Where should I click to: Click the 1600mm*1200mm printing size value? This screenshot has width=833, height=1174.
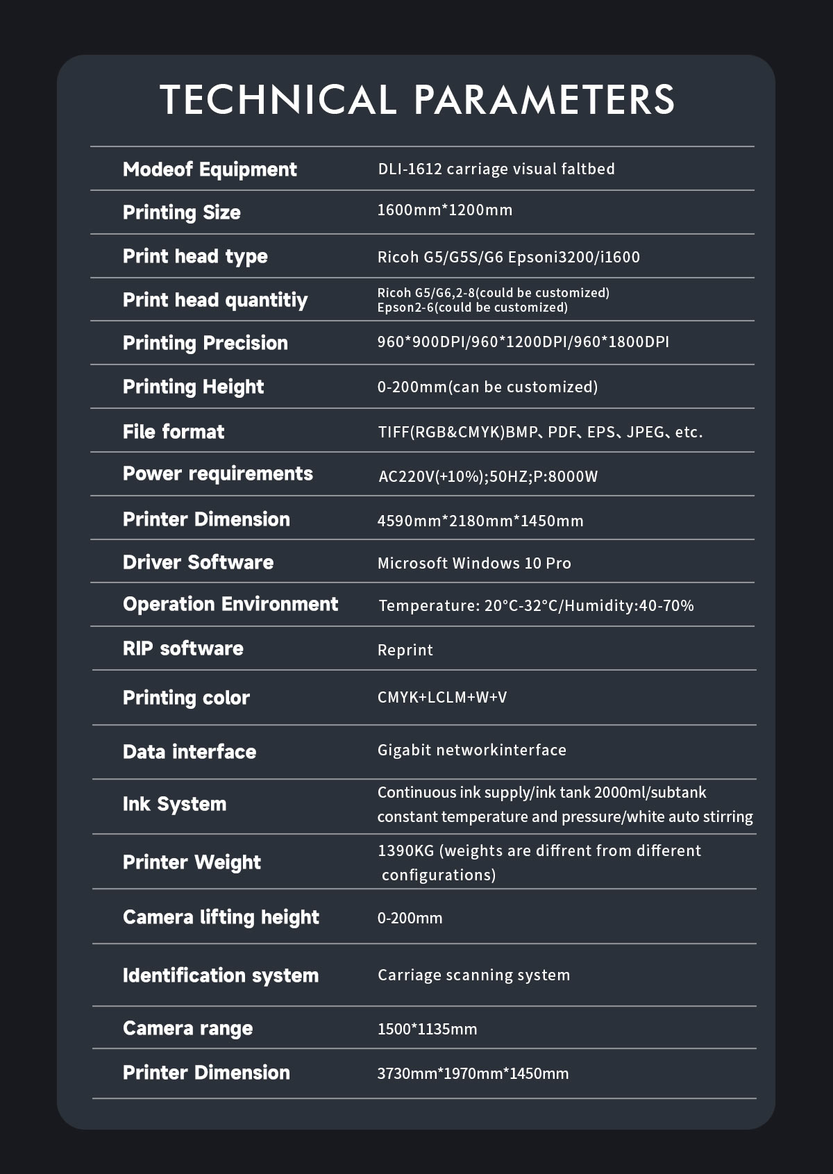(444, 210)
